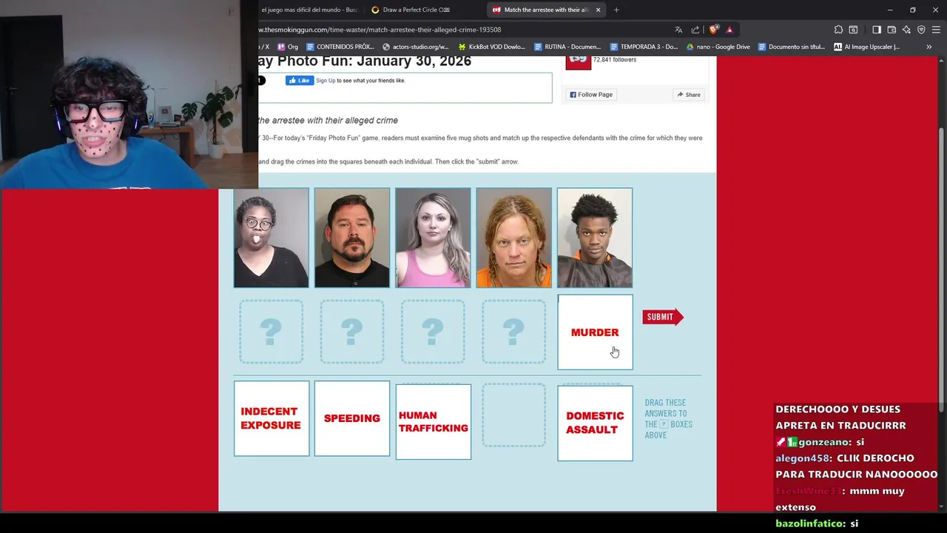Open the AI Image Upscaler bookmark
Image resolution: width=947 pixels, height=533 pixels.
click(x=866, y=47)
